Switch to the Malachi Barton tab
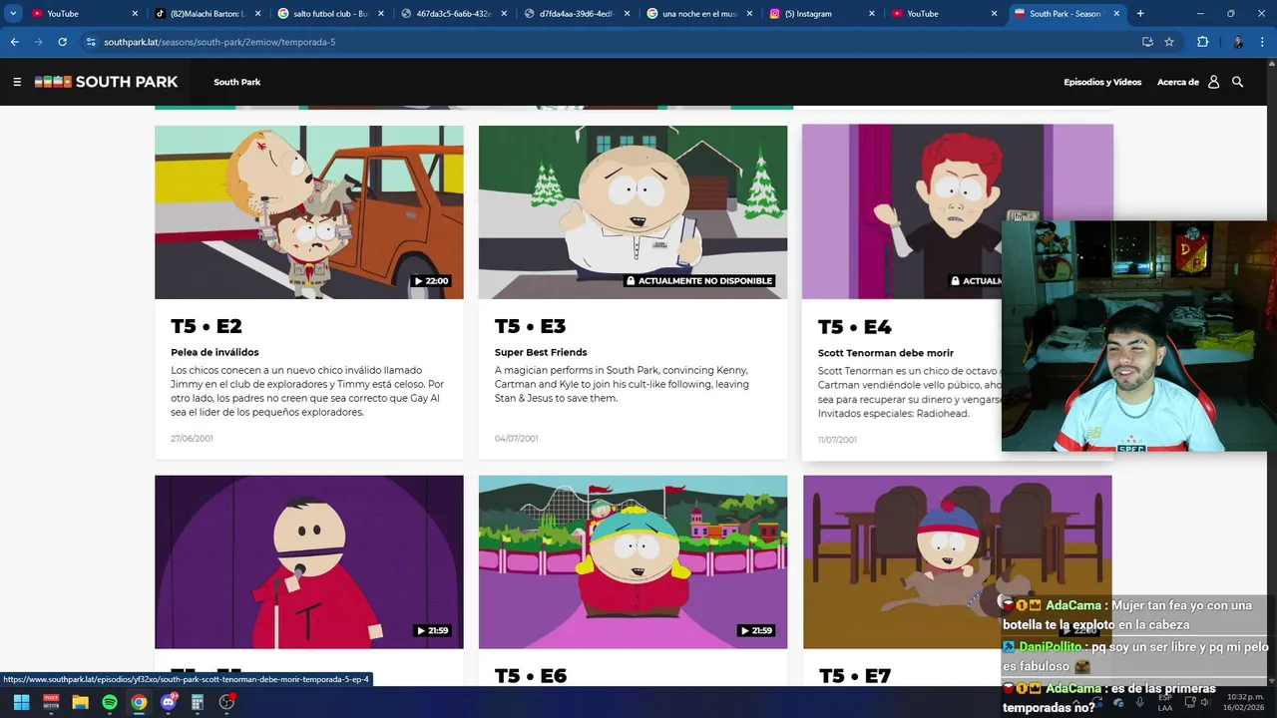This screenshot has height=718, width=1277. click(207, 14)
